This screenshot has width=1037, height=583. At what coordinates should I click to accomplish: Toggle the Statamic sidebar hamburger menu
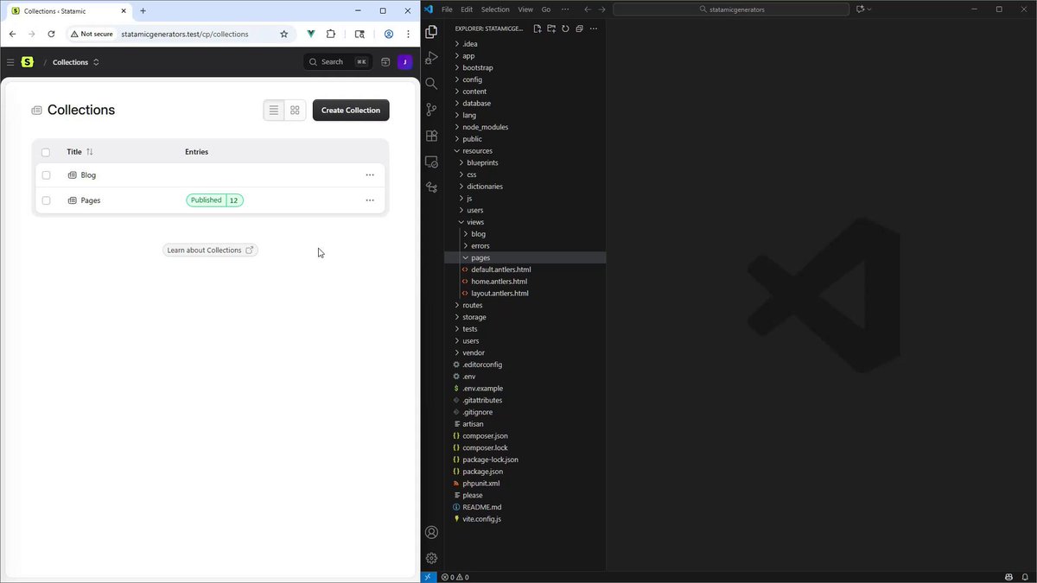10,62
